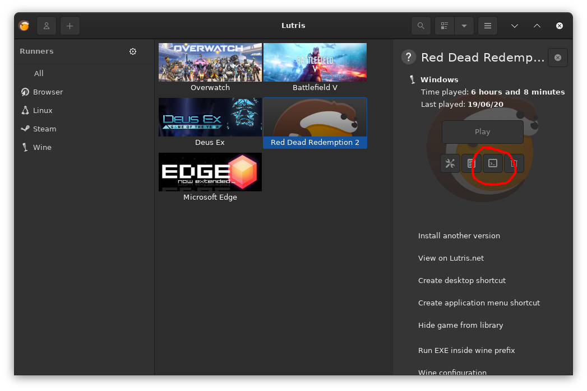
Task: Select the Overwatch game banner
Action: point(210,62)
